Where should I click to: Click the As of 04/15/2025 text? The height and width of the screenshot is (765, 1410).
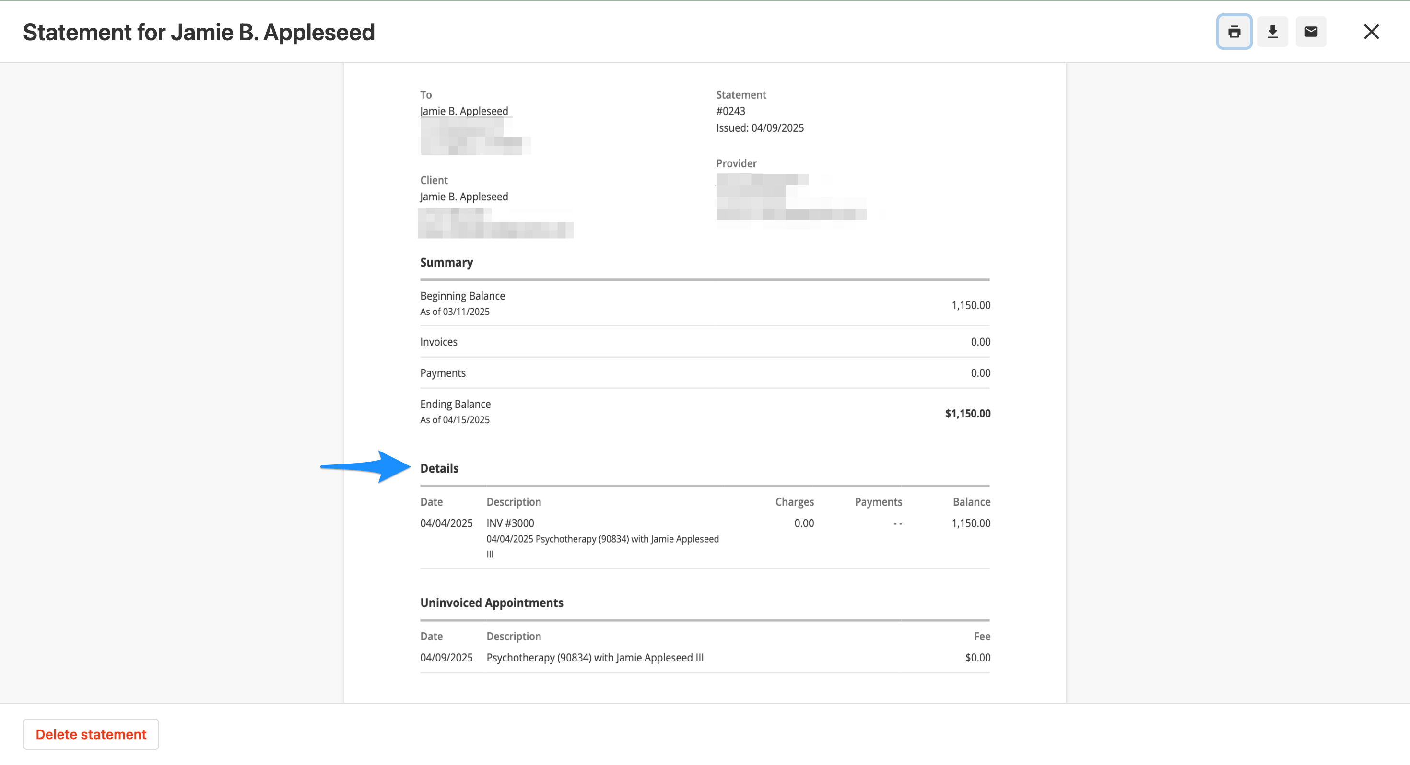pyautogui.click(x=455, y=420)
